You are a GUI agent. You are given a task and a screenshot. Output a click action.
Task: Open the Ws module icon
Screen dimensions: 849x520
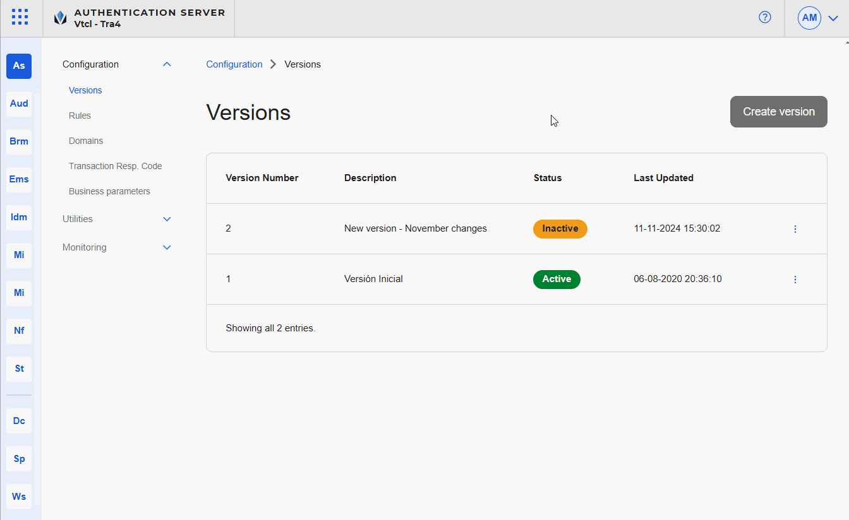19,497
